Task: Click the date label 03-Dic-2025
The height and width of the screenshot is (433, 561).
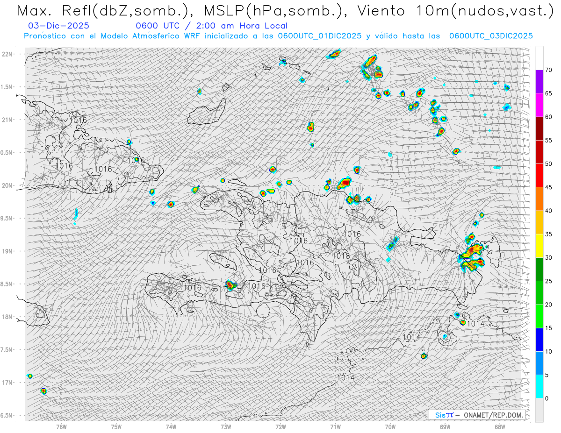Action: [58, 26]
